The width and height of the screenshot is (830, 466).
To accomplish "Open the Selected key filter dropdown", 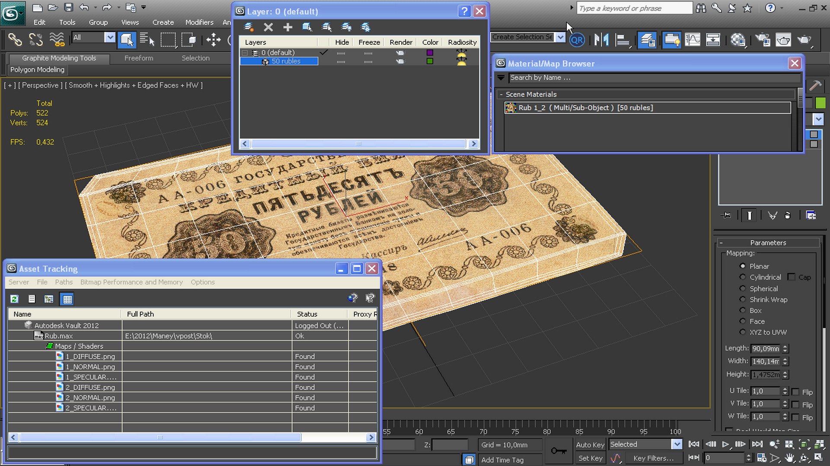I will pyautogui.click(x=677, y=444).
